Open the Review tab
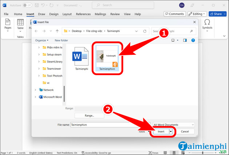 pyautogui.click(x=115, y=14)
